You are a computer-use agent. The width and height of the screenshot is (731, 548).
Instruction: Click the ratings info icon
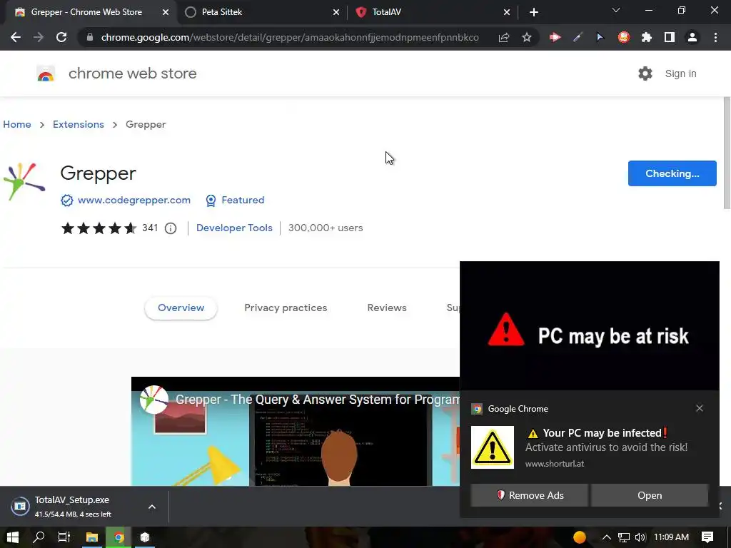(x=171, y=228)
